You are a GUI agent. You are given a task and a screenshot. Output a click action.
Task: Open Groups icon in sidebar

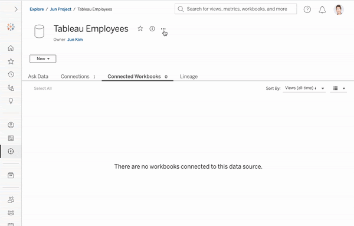pos(11,212)
